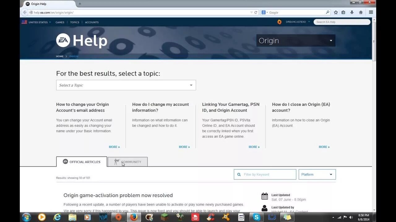Click the EA Help logo
The width and height of the screenshot is (396, 222).
point(82,40)
